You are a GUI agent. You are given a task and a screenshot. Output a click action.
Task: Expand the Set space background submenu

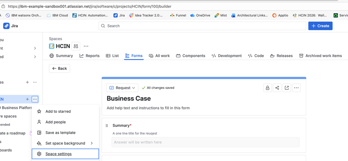[x=65, y=143]
